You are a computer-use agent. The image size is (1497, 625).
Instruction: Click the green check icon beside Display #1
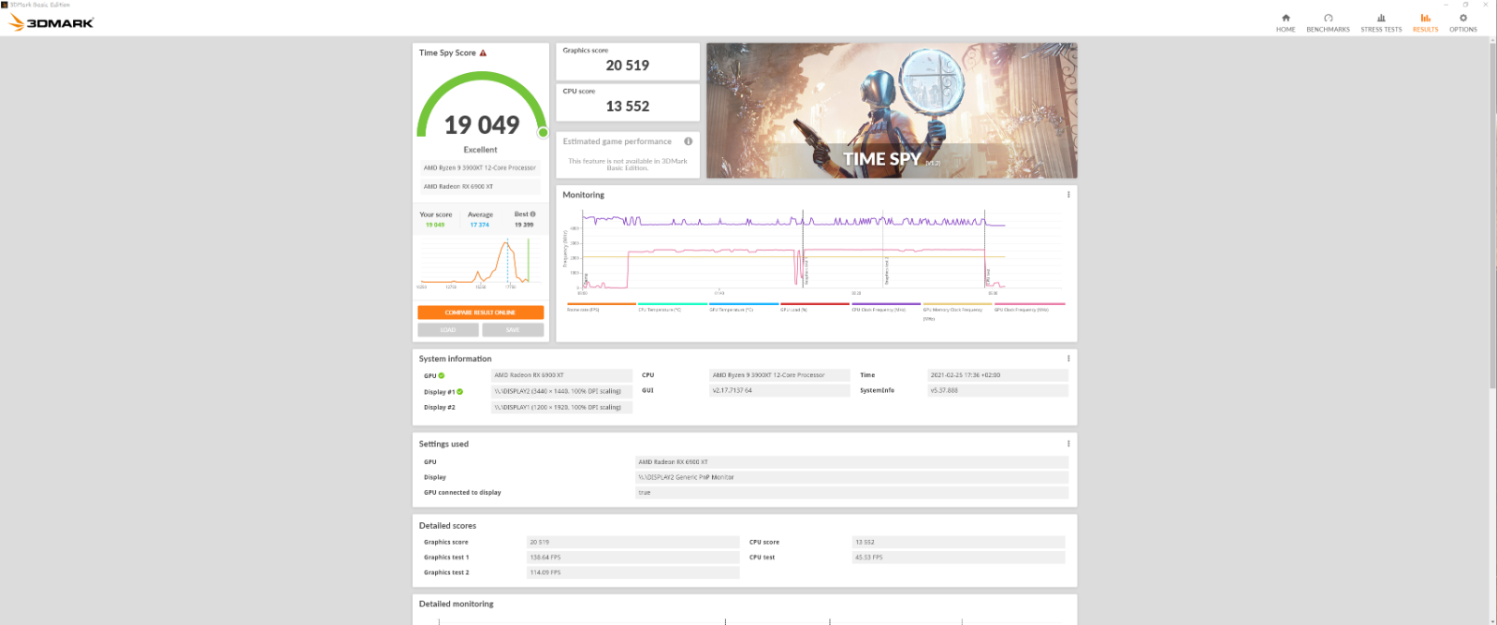(459, 392)
